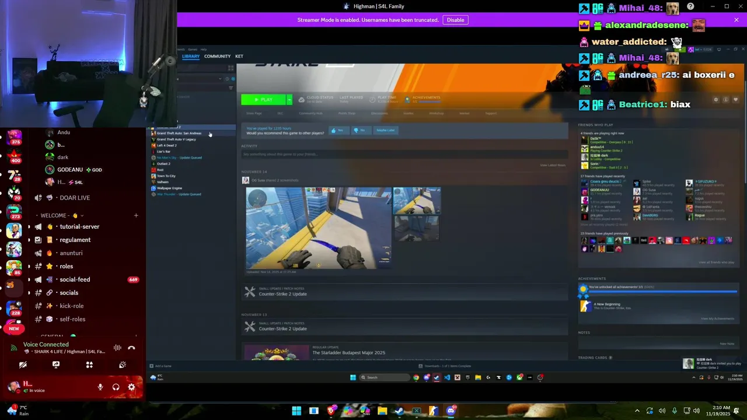
Task: Collapse the WELCOME category
Action: pyautogui.click(x=61, y=215)
